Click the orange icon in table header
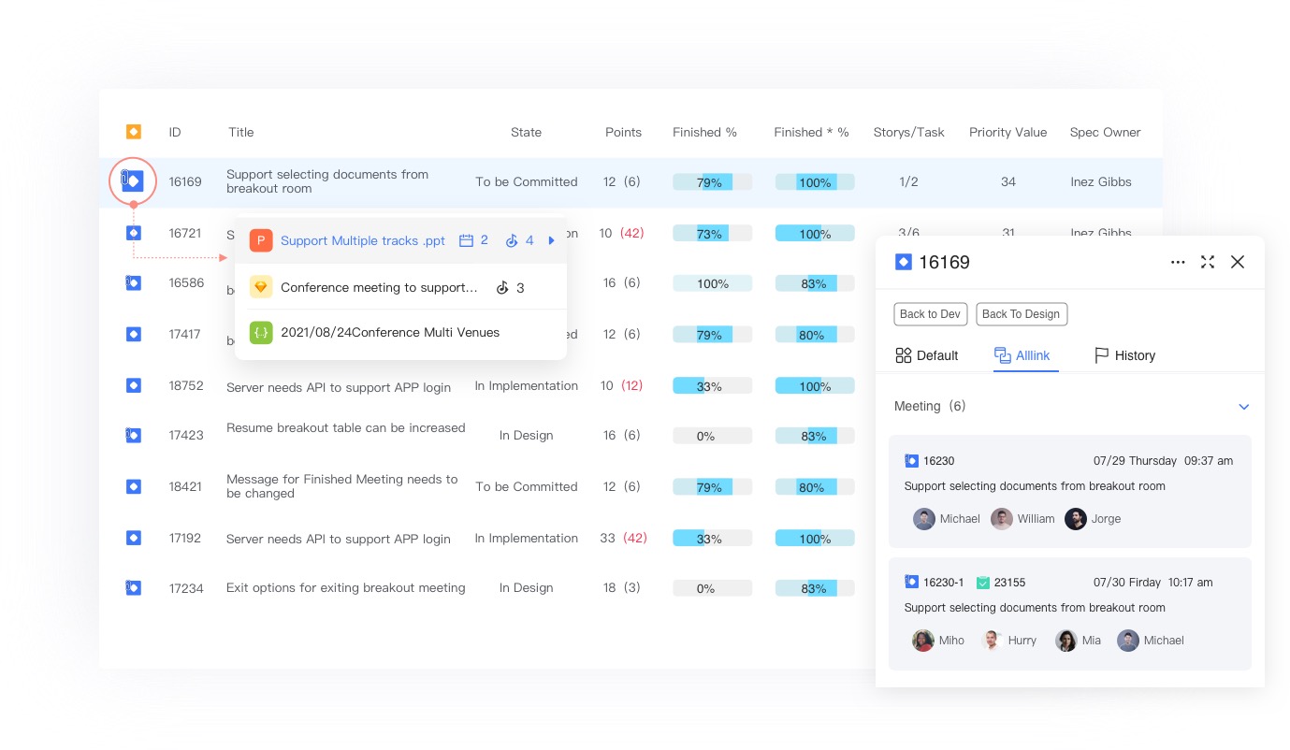Screen dimensions: 1290x750 pyautogui.click(x=134, y=132)
